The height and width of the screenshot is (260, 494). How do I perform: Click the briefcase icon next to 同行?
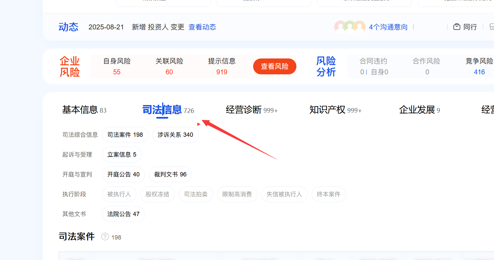pos(457,27)
